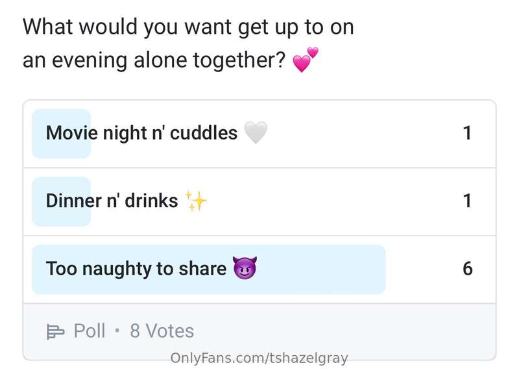The image size is (519, 372).
Task: Click the blue progress bar for Too naughty
Action: tap(208, 269)
